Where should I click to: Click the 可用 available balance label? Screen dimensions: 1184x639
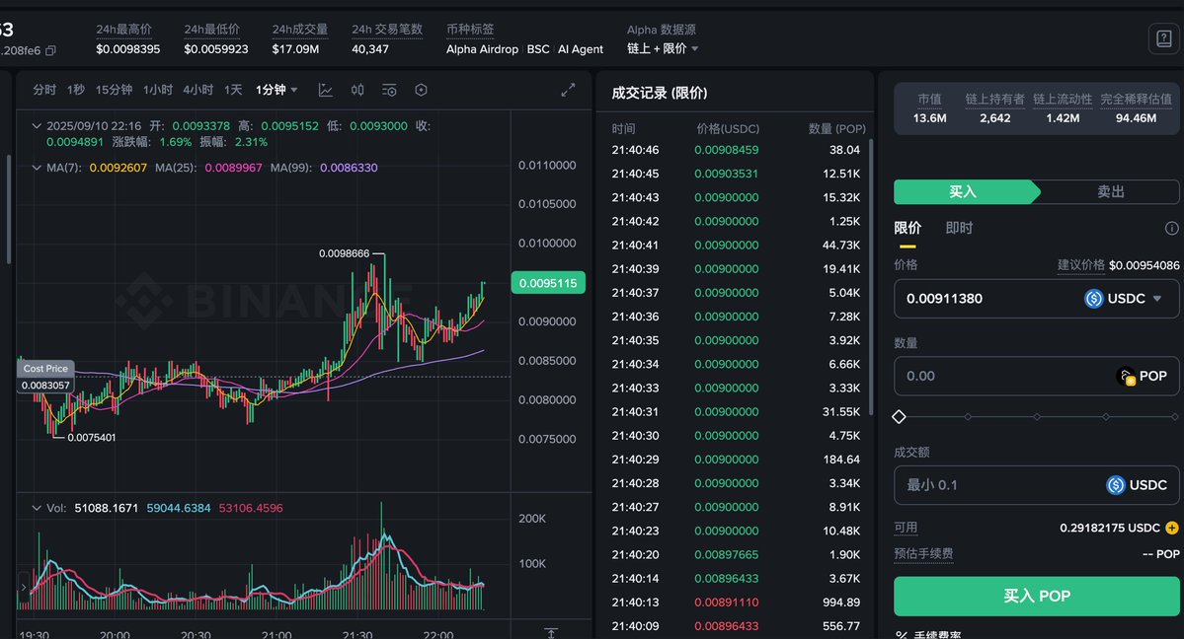coord(906,528)
